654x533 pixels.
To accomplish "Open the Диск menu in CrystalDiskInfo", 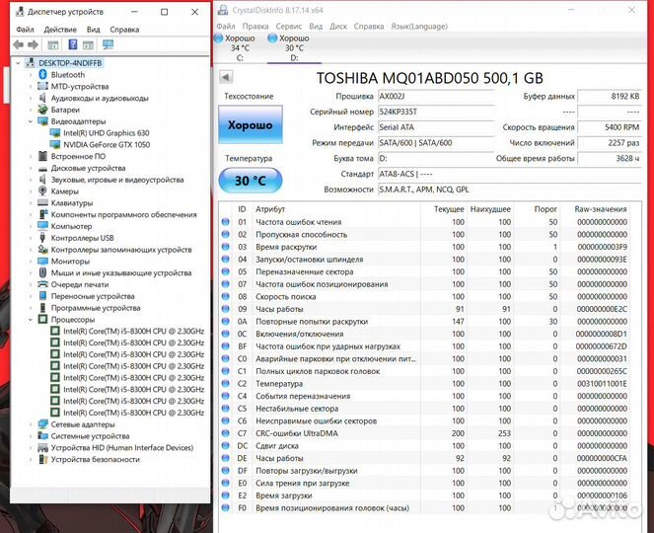I will (x=338, y=27).
